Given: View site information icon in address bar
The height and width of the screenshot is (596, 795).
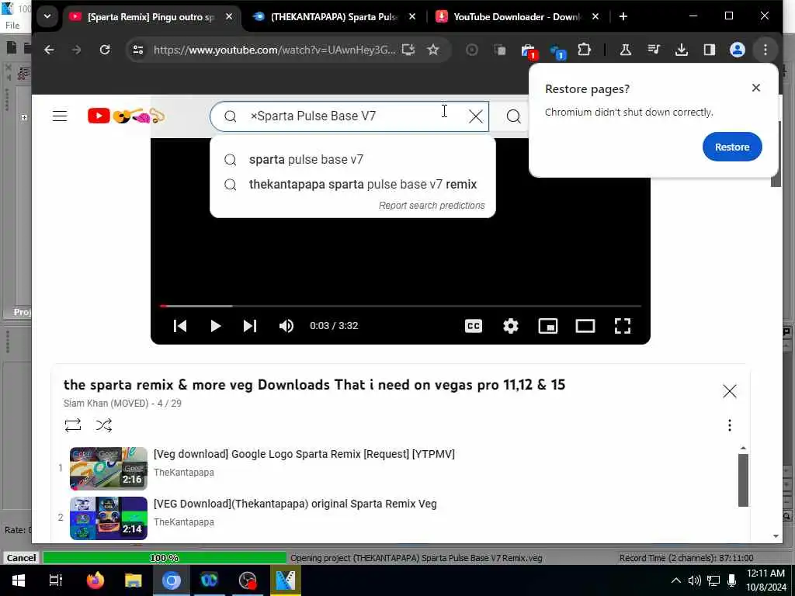Looking at the screenshot, I should click(138, 50).
